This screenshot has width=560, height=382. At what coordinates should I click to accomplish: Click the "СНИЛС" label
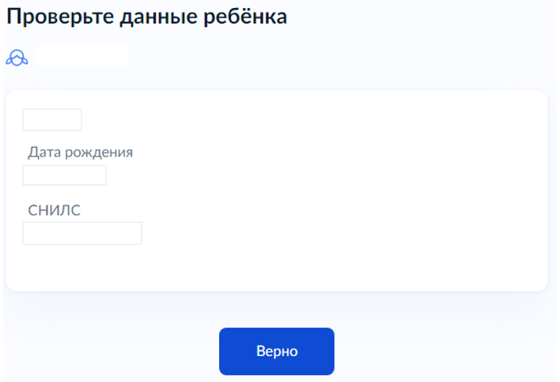[x=55, y=210]
